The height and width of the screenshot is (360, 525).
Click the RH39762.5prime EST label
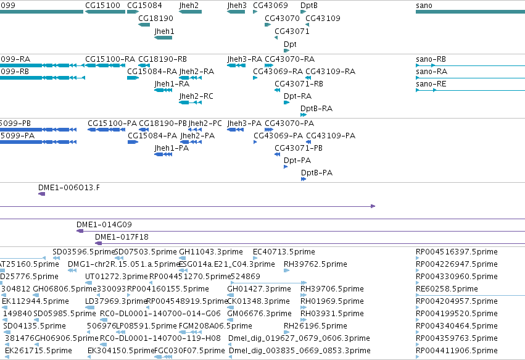[x=315, y=264]
